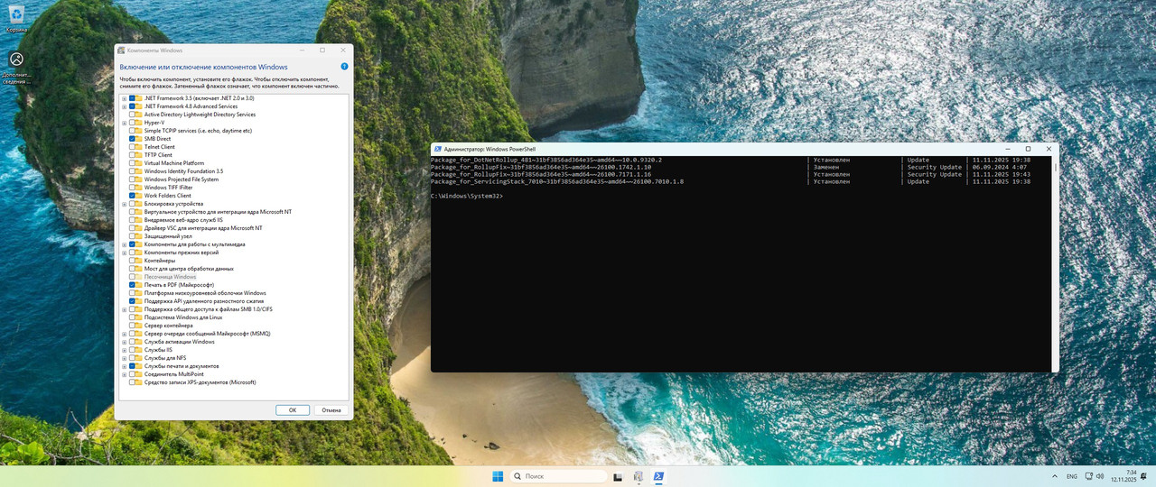Viewport: 1156px width, 487px height.
Task: Select the Active Directory Lightweight Directory Services row
Action: click(x=200, y=115)
